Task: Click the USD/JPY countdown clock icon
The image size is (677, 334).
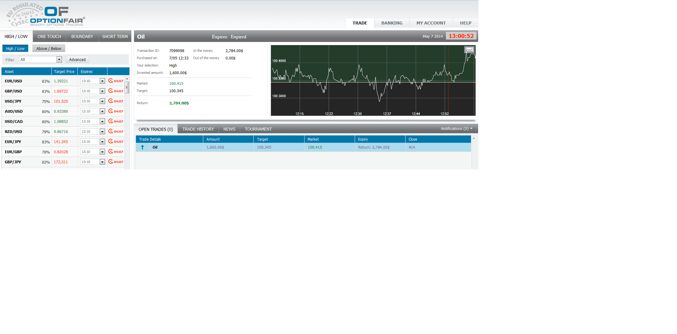Action: 110,101
